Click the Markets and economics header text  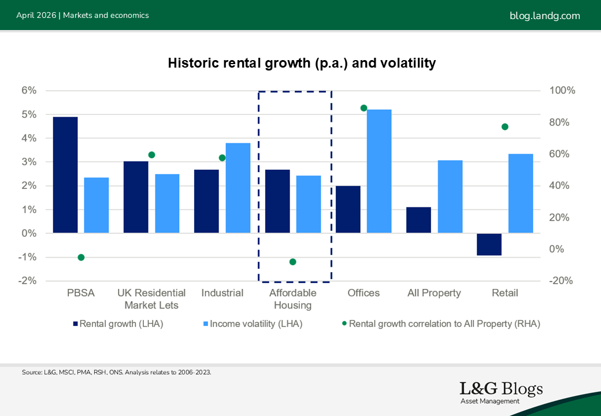[105, 16]
